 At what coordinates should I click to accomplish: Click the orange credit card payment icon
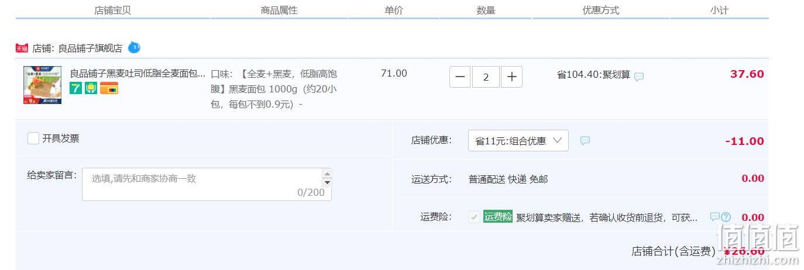[x=109, y=88]
